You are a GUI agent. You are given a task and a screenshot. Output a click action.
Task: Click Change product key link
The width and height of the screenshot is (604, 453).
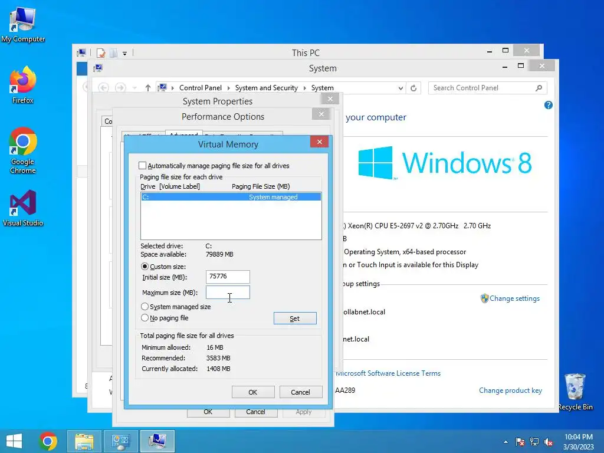(x=510, y=390)
